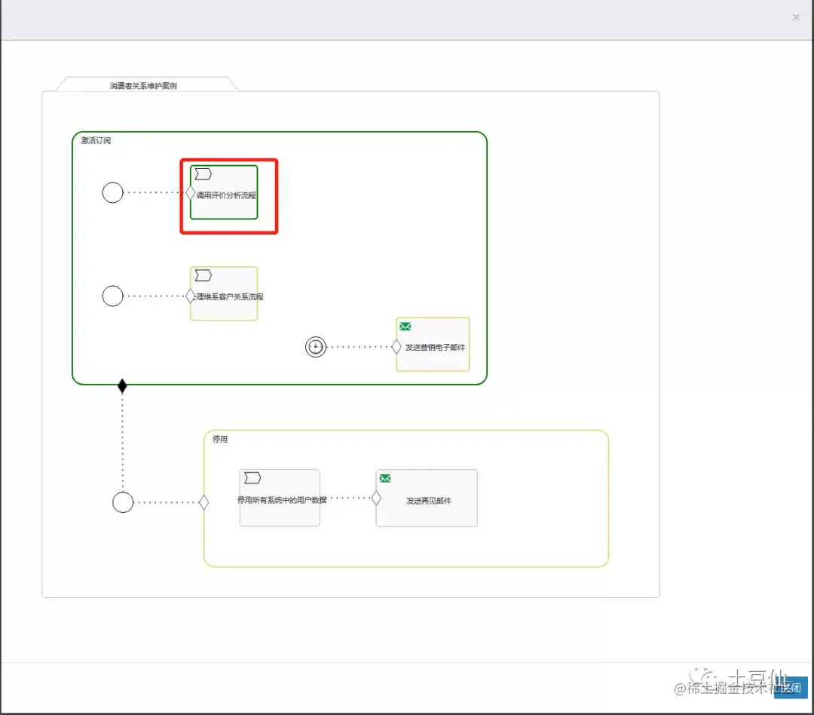Click the green mail icon in 发送营销电子邮件
This screenshot has width=814, height=715.
[405, 327]
